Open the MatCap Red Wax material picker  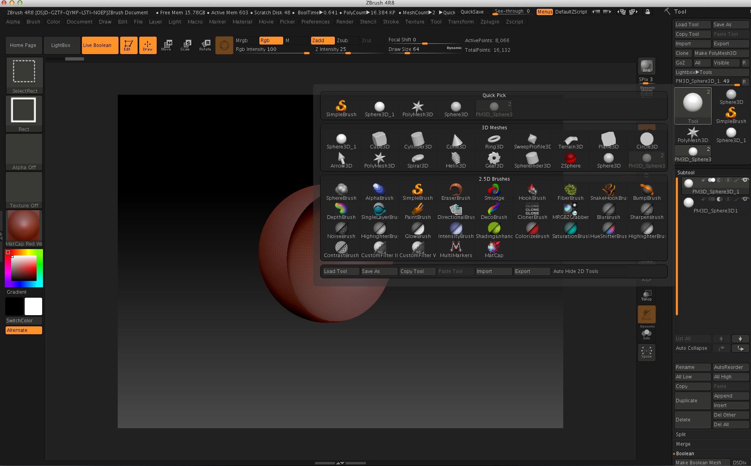point(24,228)
